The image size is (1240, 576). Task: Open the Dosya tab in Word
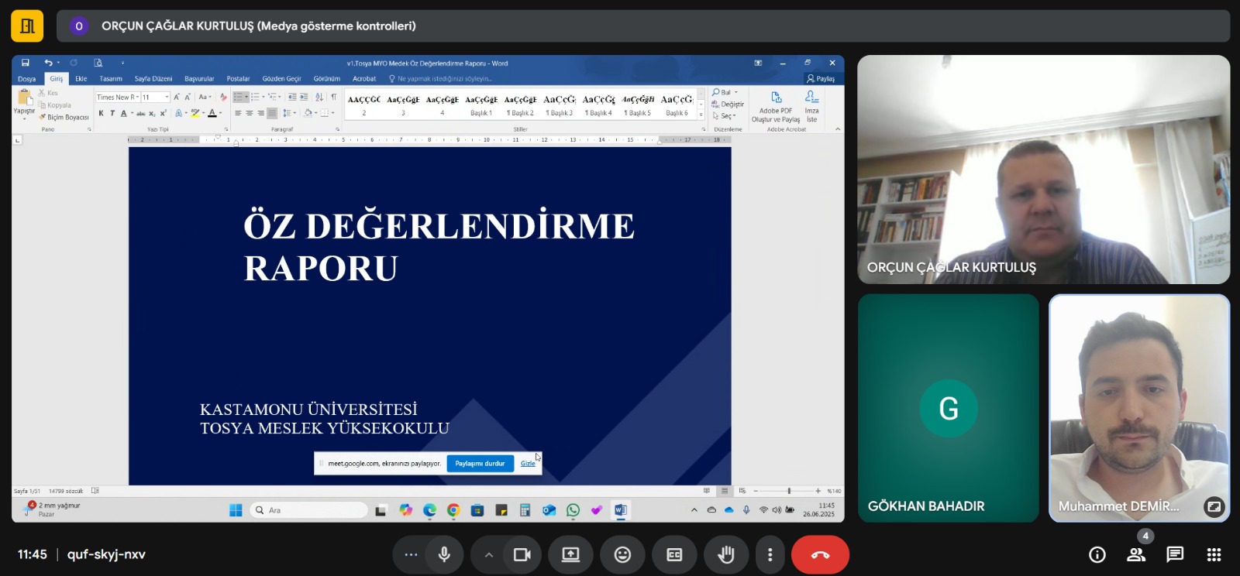27,79
